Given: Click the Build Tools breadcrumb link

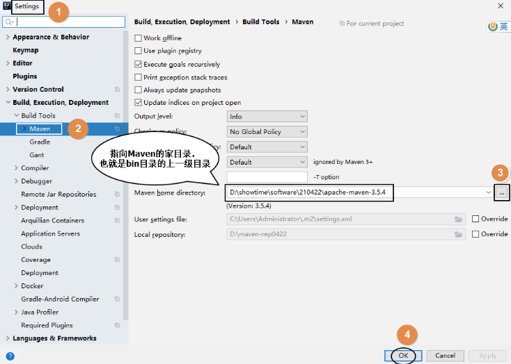Looking at the screenshot, I should click(x=260, y=22).
